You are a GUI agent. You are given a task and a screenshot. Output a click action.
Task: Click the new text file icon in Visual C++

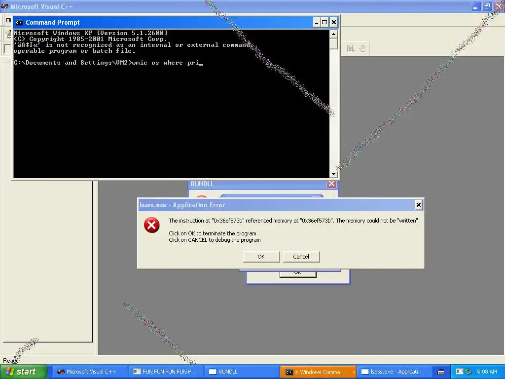coord(8,34)
